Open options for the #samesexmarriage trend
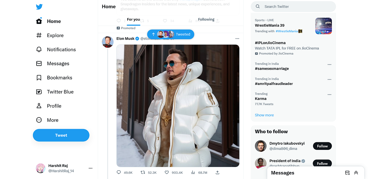The height and width of the screenshot is (179, 369). pos(329,64)
